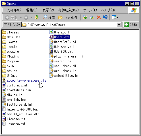This screenshot has height=136, width=141.
Task: Click the green 移動 Go button
Action: pyautogui.click(x=130, y=25)
